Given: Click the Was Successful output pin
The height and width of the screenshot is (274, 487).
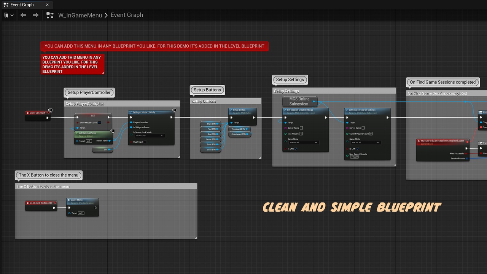Looking at the screenshot, I should pyautogui.click(x=467, y=154).
